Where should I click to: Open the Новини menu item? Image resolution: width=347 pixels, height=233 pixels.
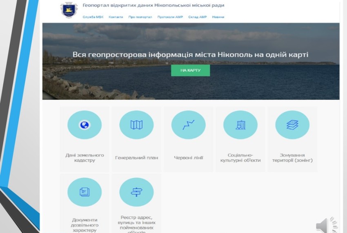[x=218, y=17]
